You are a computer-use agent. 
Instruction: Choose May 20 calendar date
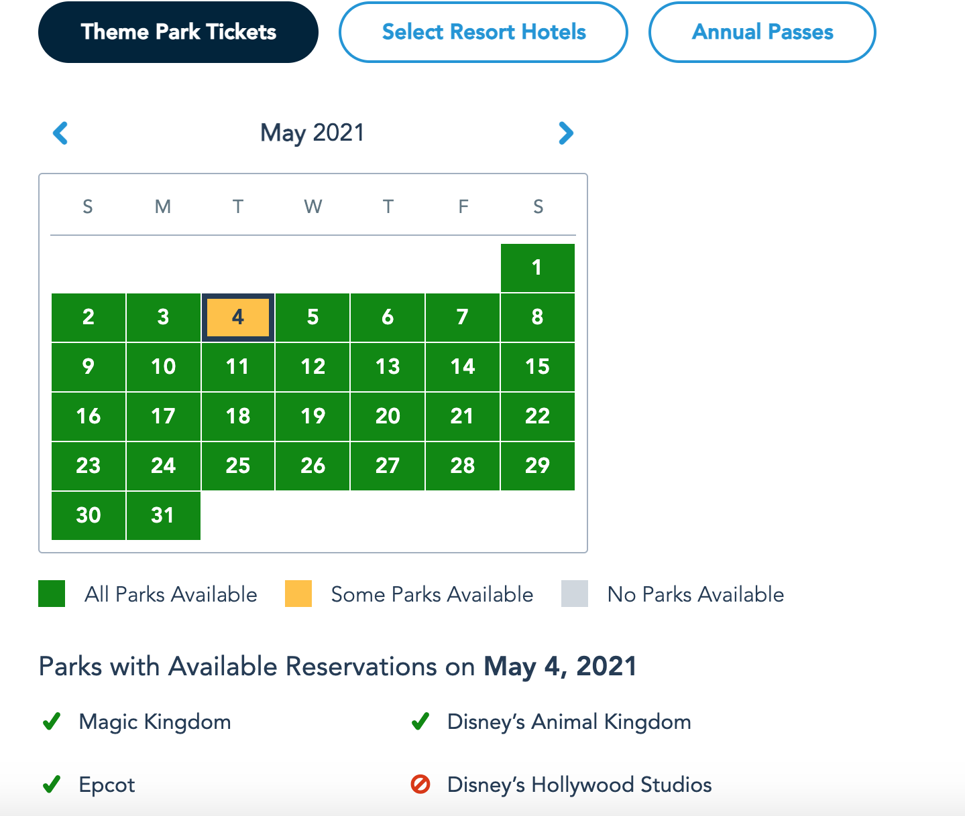pyautogui.click(x=388, y=416)
